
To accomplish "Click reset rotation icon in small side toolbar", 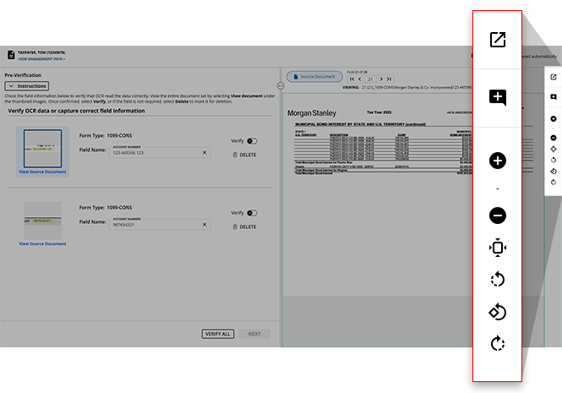I will click(x=554, y=172).
